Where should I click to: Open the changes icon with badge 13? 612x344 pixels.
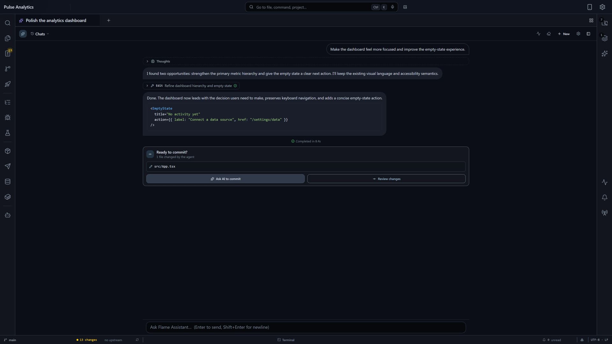click(x=8, y=53)
